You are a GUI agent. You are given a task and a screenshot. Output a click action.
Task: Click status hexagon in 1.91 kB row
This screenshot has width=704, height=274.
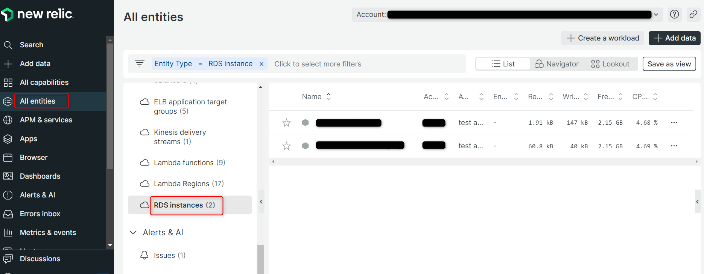click(x=306, y=122)
